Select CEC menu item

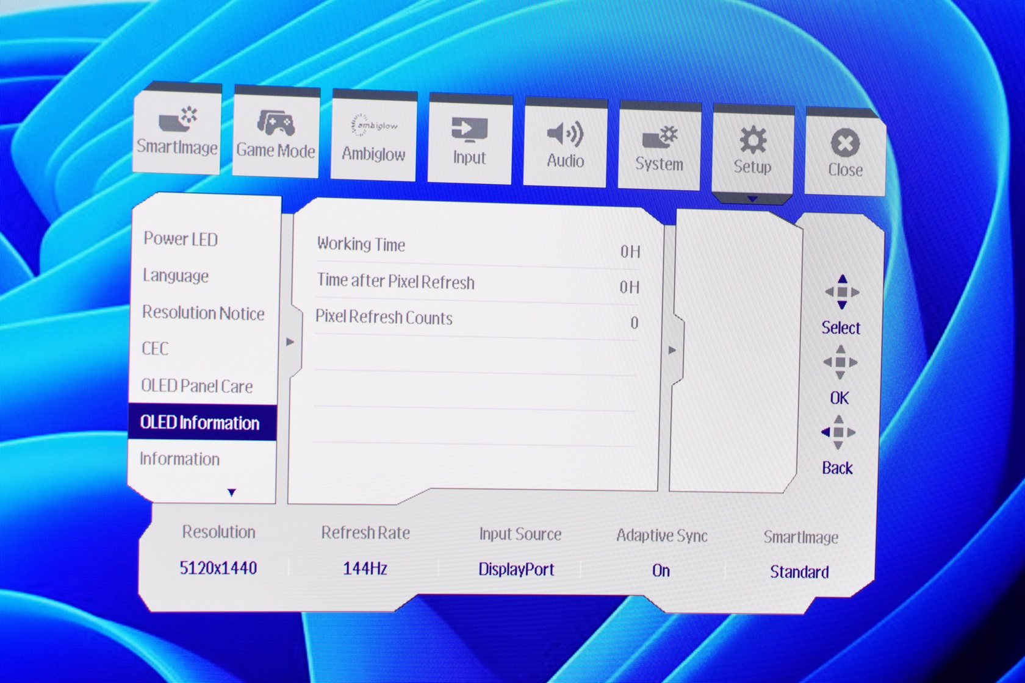tap(155, 349)
